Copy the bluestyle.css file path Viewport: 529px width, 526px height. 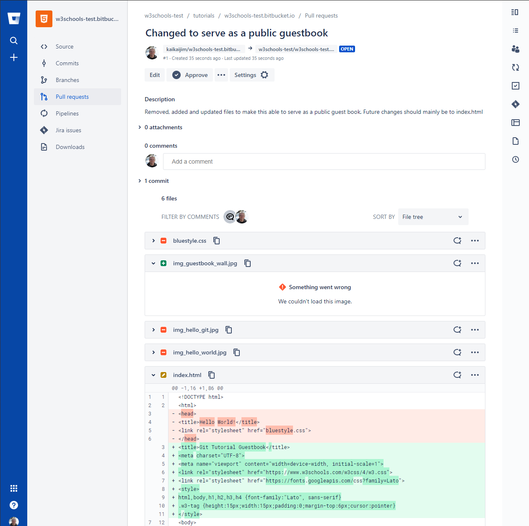tap(217, 241)
